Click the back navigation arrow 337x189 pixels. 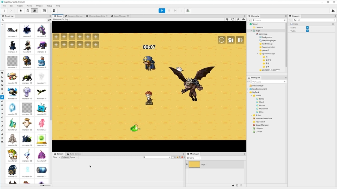[x=4, y=10]
